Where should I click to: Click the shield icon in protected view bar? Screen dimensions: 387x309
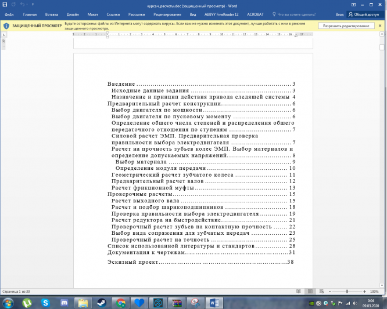[6, 26]
